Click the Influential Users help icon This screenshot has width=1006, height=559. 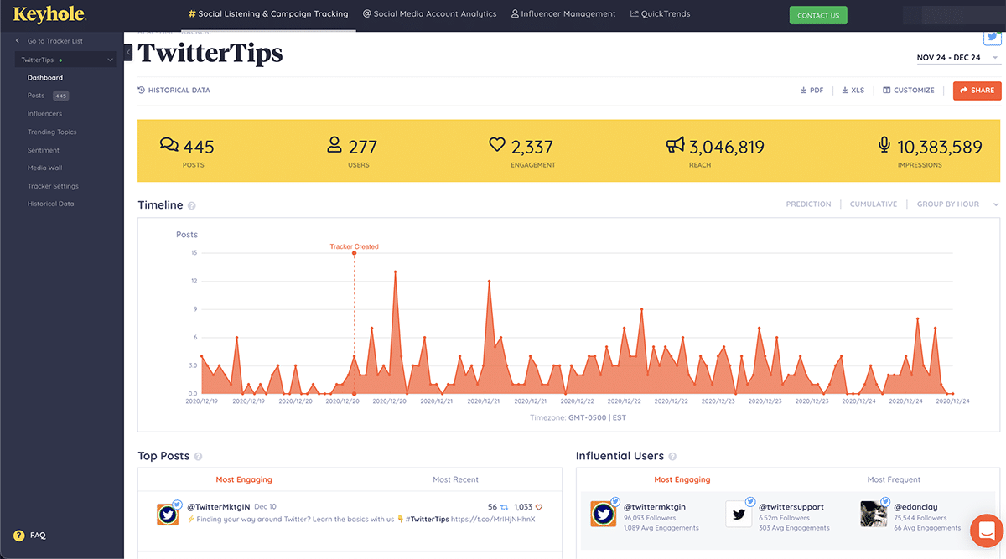point(672,457)
